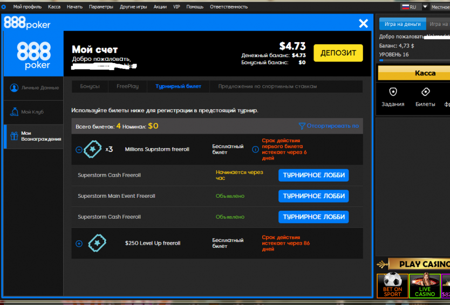Click the large 888 poker sidebar logo
Image resolution: width=450 pixels, height=305 pixels.
(33, 55)
